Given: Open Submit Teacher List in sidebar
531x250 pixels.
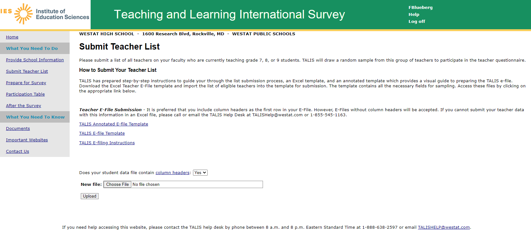Looking at the screenshot, I should point(27,71).
